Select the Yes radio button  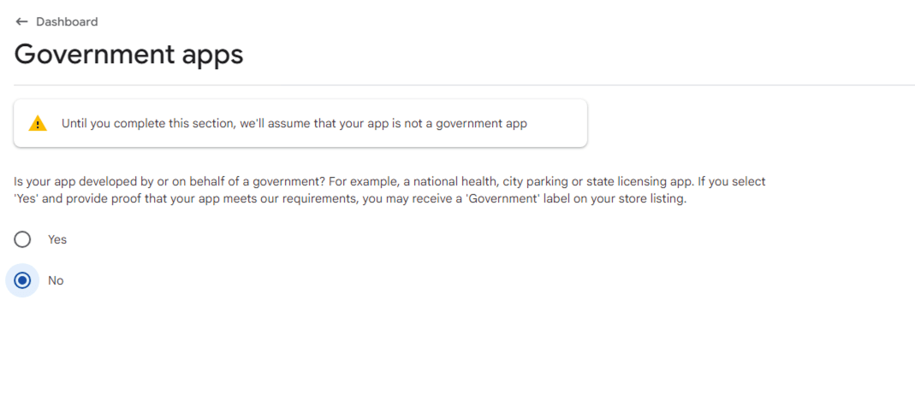click(x=22, y=239)
